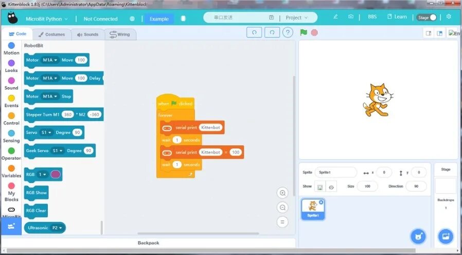462x255 pixels.
Task: Open the Project dropdown menu
Action: (296, 17)
